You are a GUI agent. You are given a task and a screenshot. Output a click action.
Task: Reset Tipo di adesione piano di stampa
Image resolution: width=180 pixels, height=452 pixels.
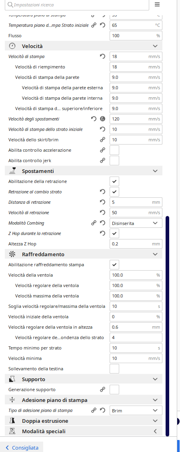tap(102, 410)
